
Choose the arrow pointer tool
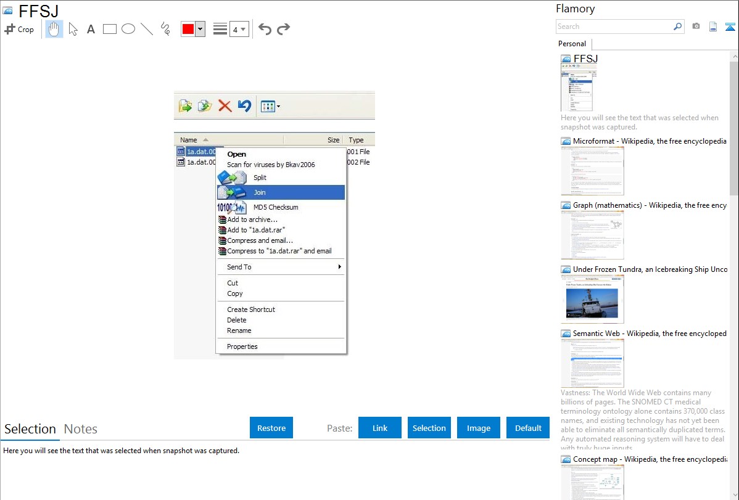(x=73, y=29)
